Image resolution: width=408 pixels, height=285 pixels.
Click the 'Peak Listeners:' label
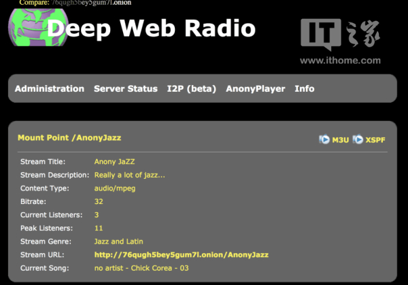click(x=46, y=228)
